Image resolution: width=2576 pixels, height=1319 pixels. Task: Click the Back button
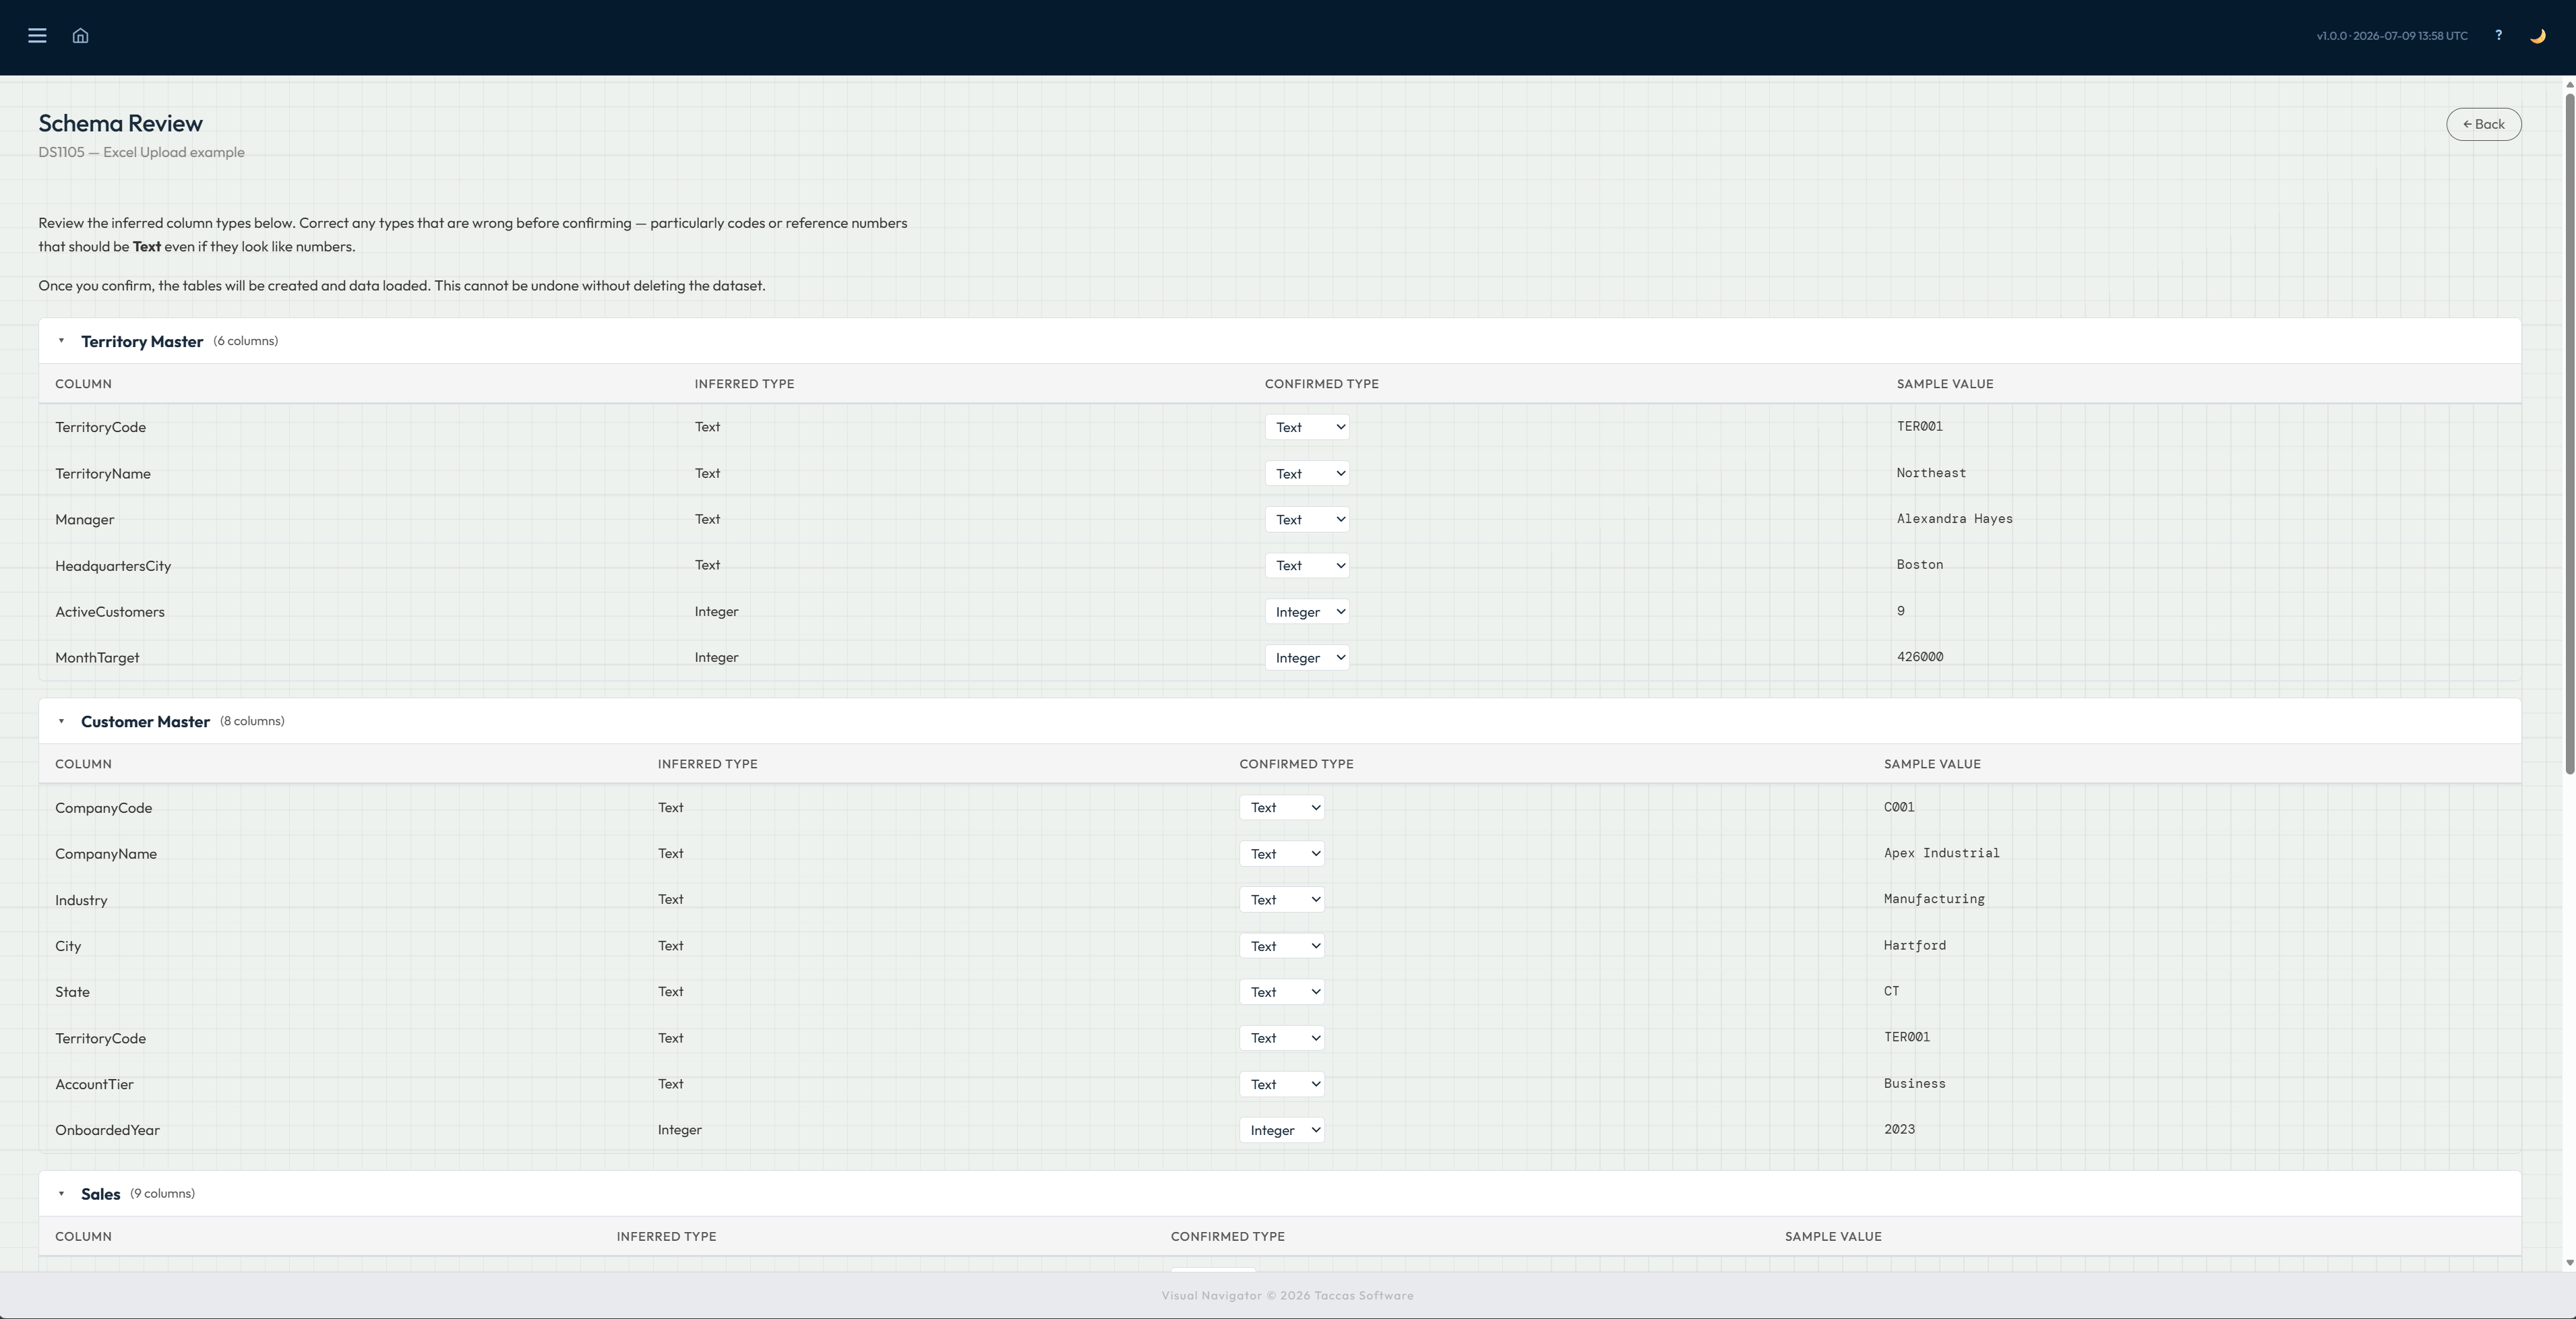click(x=2483, y=124)
